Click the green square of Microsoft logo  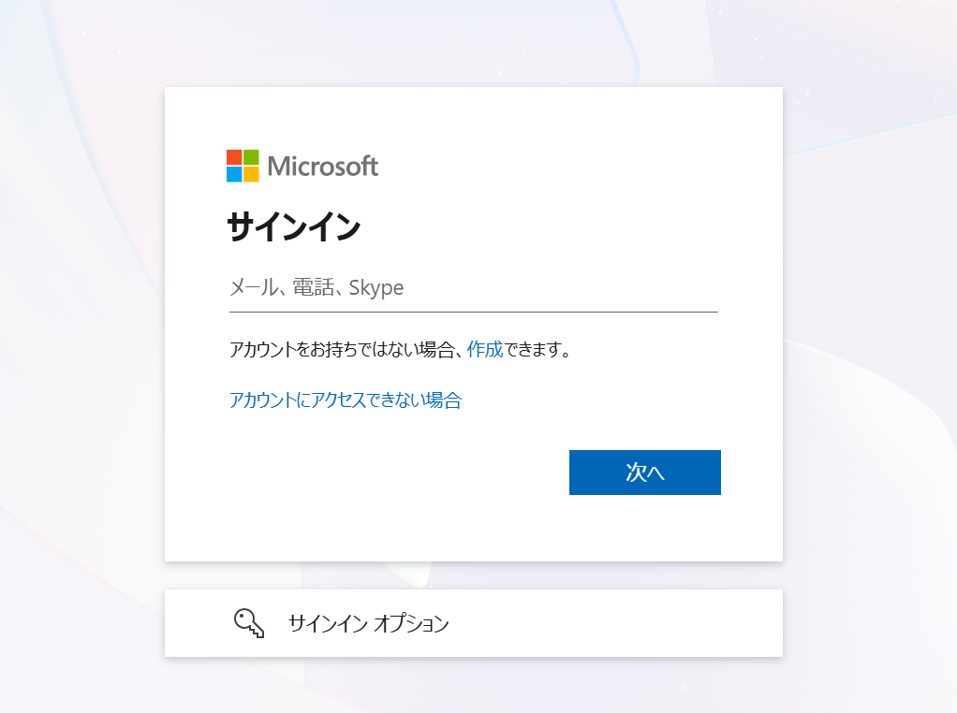251,157
